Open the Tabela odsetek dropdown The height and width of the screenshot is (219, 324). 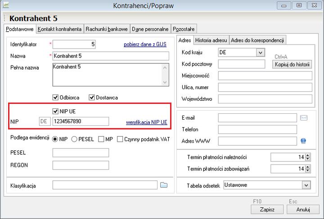[x=306, y=185]
